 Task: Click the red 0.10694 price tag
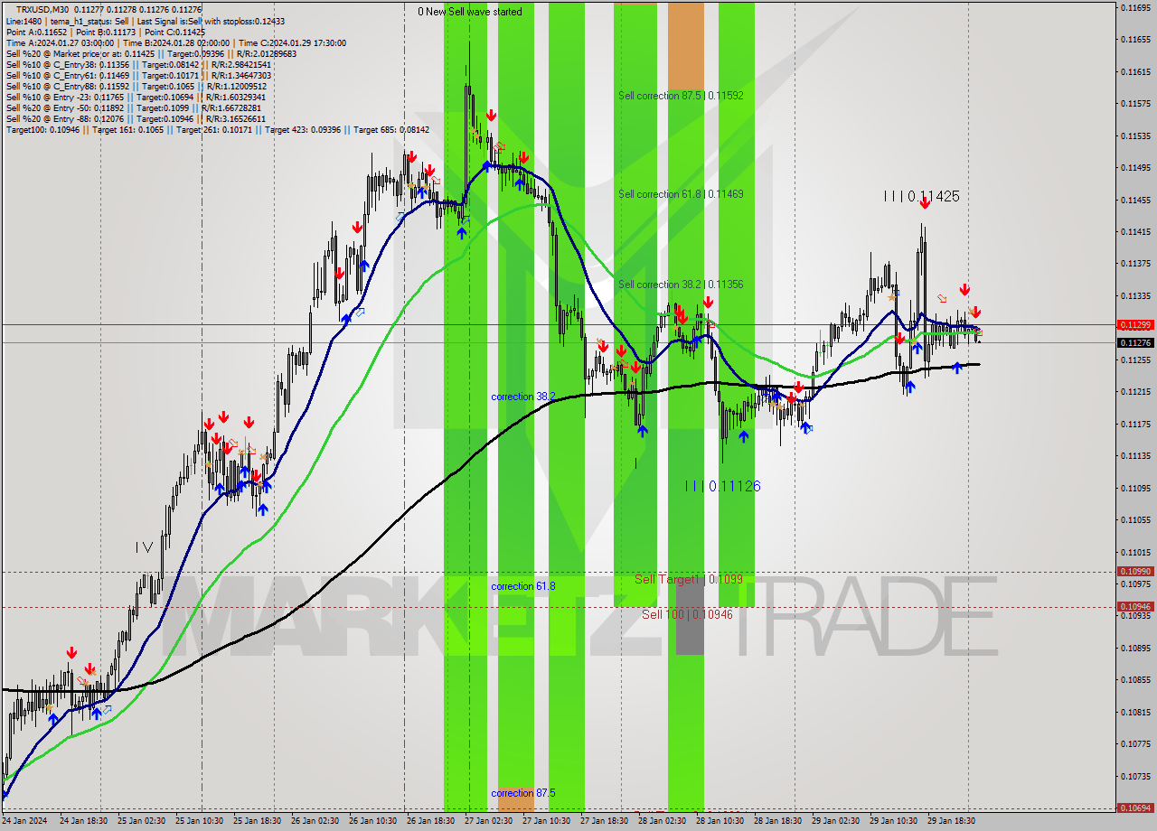pos(1134,808)
